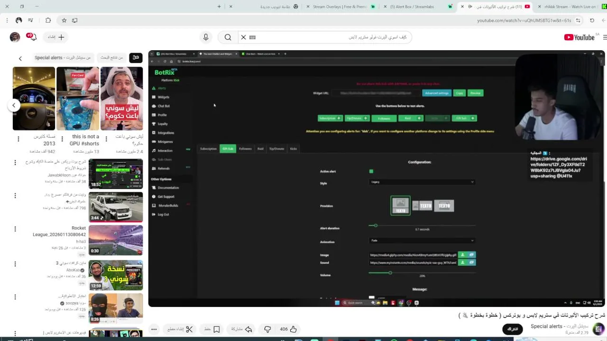
Task: Expand filter chips with the chevron
Action: (x=20, y=58)
